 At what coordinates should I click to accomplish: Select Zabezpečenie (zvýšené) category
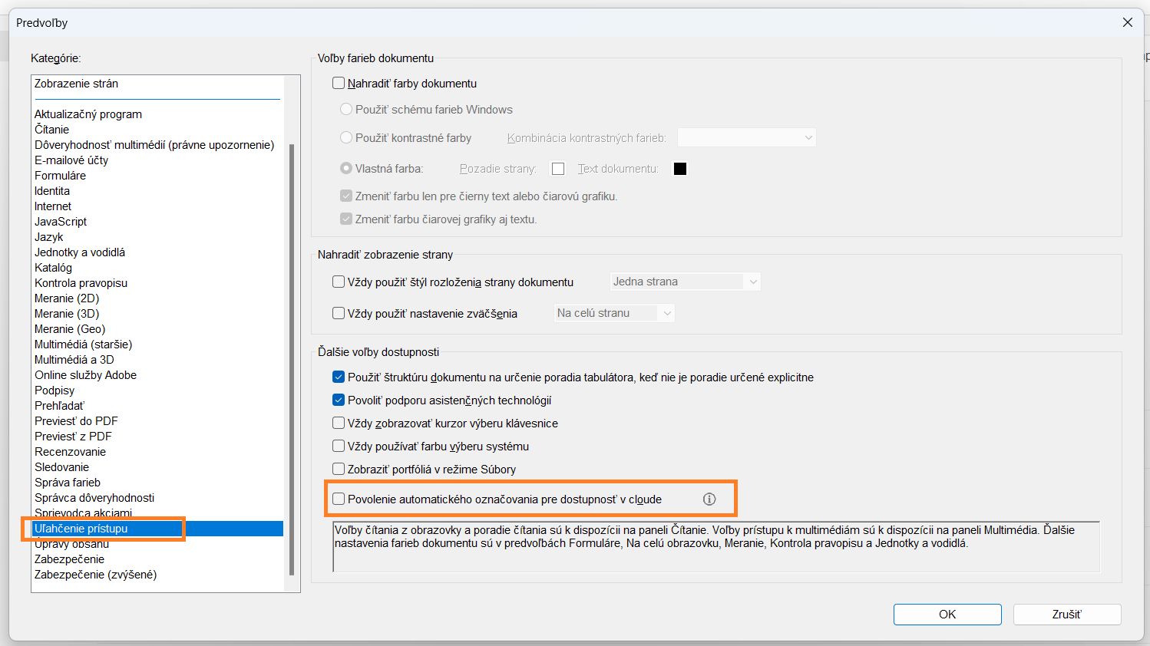tap(96, 575)
